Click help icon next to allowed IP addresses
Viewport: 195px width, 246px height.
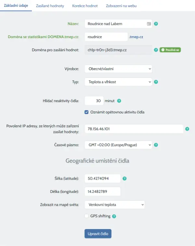tap(187, 129)
